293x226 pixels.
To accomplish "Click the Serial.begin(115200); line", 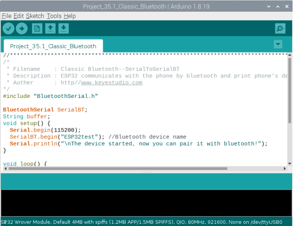I will (45, 130).
